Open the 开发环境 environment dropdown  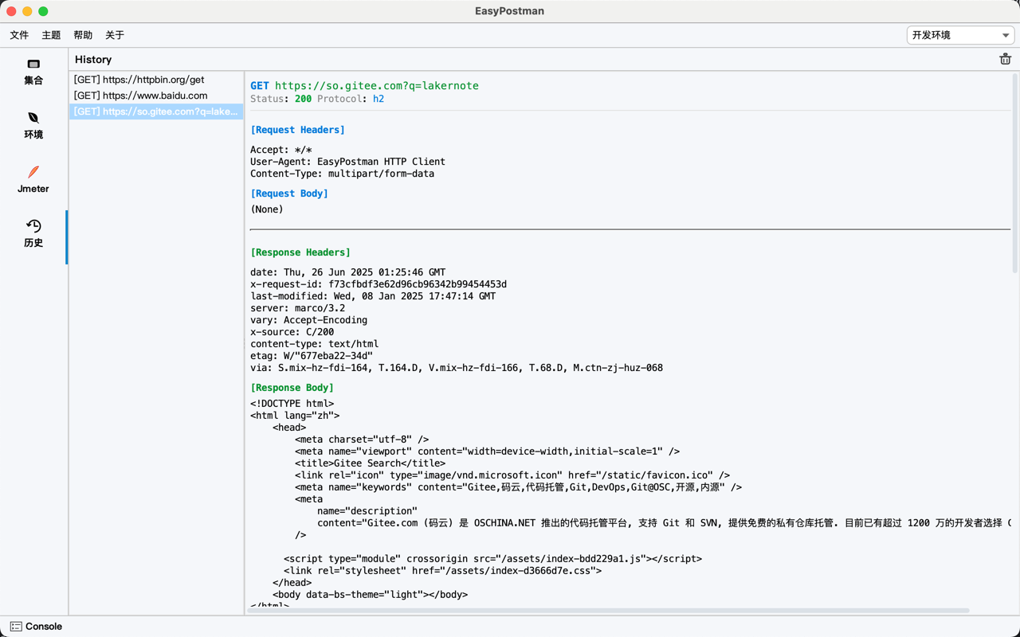960,35
